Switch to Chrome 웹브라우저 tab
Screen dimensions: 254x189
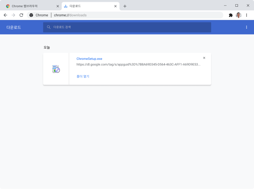30,6
